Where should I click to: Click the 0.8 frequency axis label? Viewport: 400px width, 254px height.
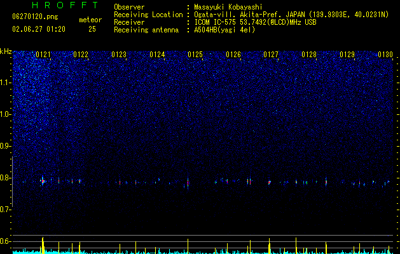pos(6,178)
